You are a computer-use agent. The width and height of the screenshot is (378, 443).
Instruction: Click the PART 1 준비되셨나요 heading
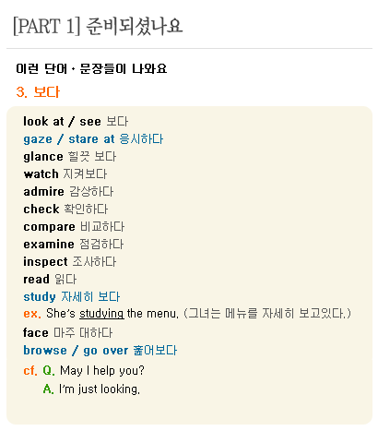[98, 26]
